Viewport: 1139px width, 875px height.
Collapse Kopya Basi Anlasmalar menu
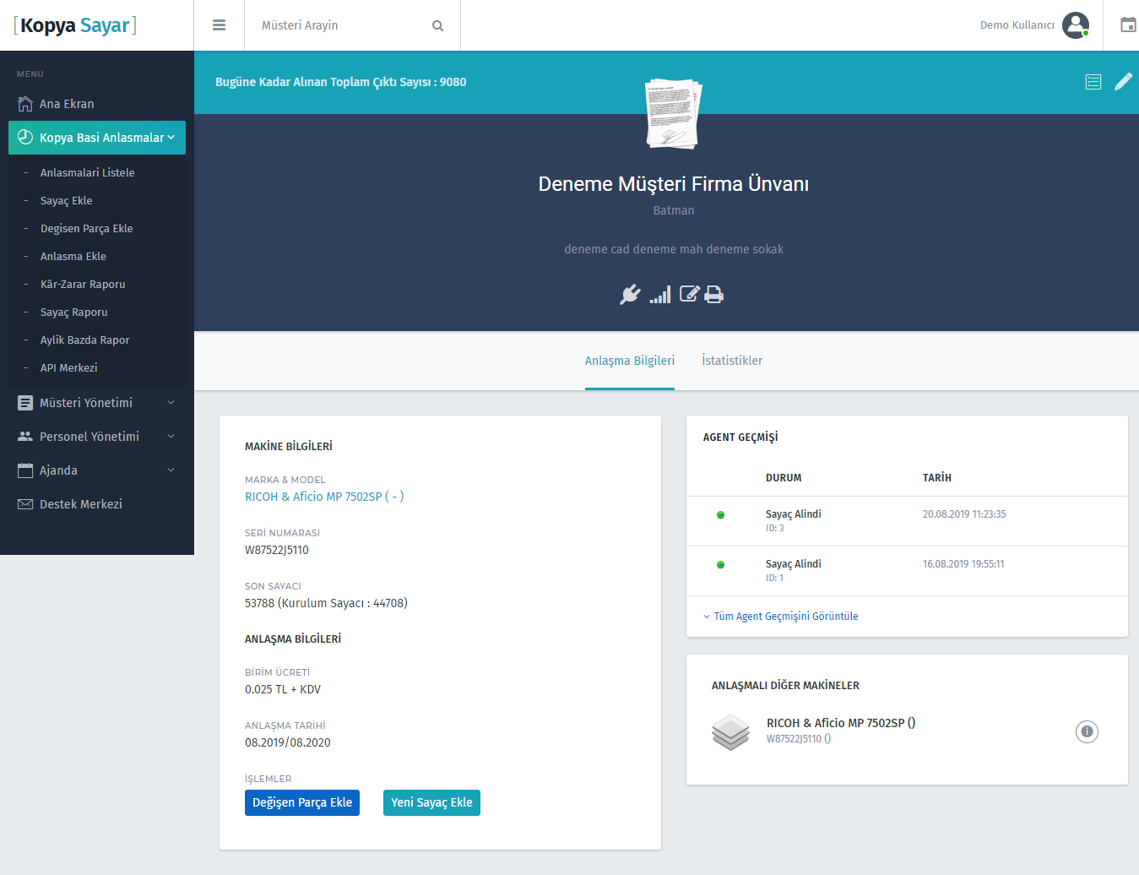click(97, 138)
